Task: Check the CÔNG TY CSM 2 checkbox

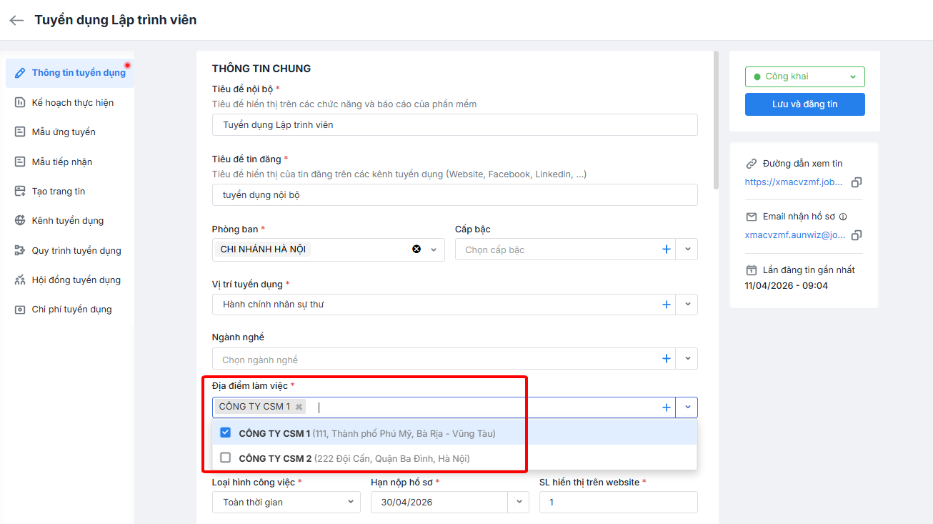Action: 226,458
